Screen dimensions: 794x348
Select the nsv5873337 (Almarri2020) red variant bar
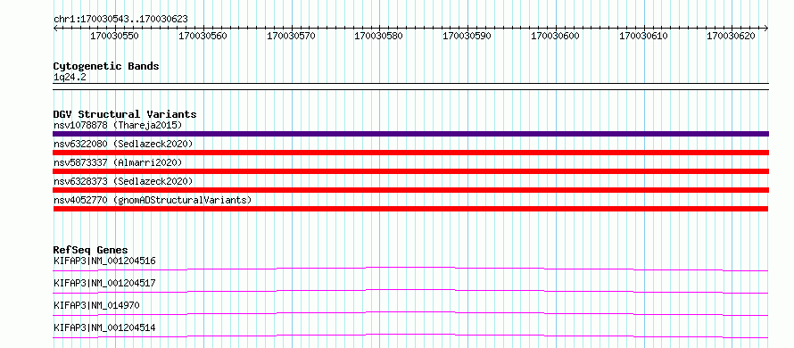tap(410, 171)
